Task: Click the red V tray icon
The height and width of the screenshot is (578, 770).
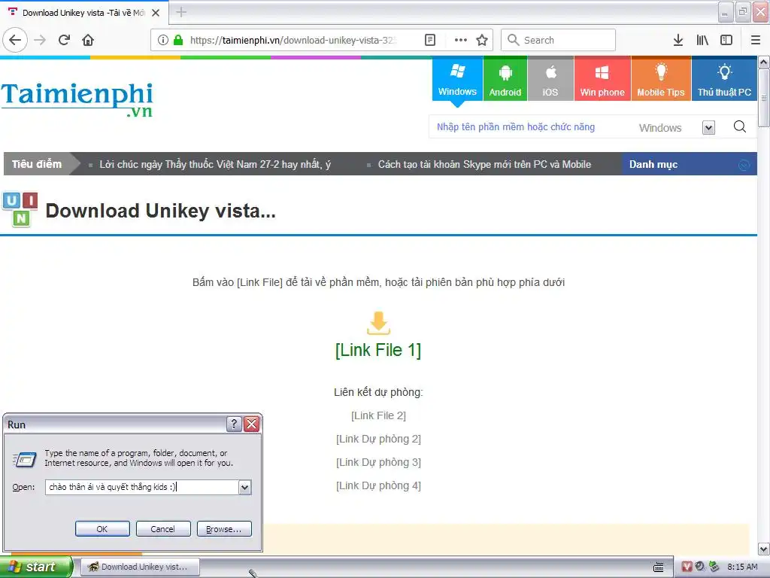Action: (687, 567)
